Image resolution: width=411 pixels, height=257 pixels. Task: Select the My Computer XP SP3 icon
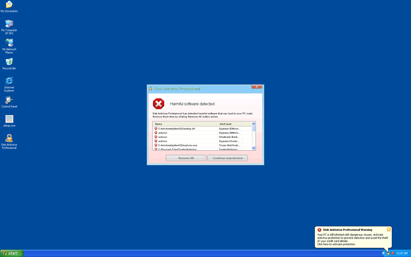(x=9, y=24)
